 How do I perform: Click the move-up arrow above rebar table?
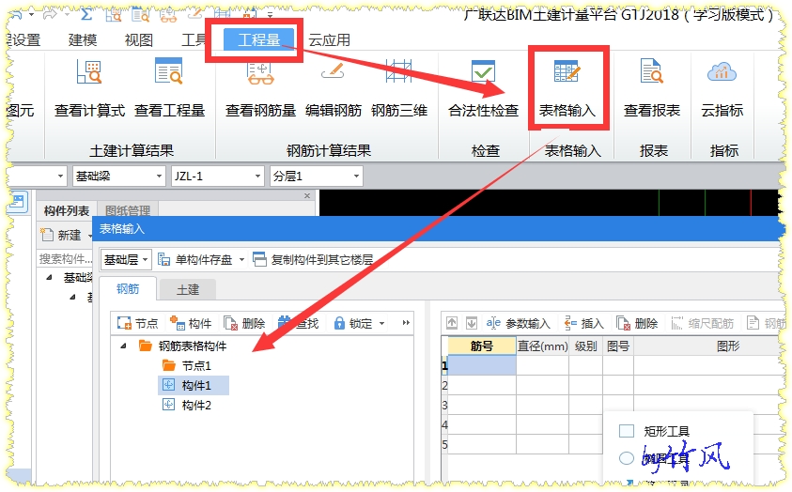click(452, 323)
